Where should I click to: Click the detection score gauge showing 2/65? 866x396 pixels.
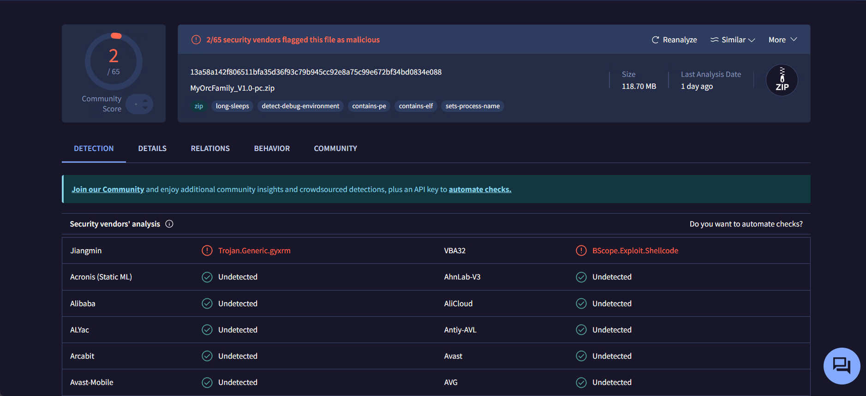113,61
